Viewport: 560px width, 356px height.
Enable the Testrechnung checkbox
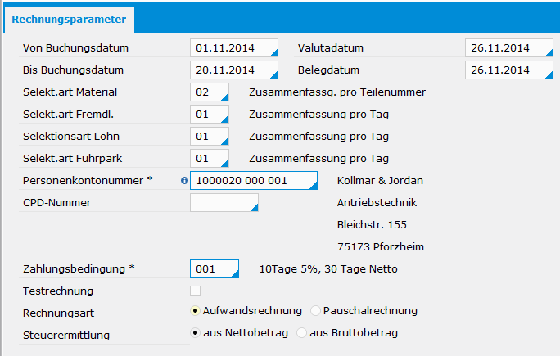196,291
